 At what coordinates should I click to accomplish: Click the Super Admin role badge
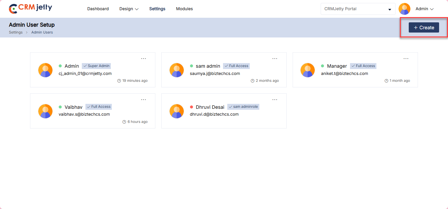(x=96, y=66)
